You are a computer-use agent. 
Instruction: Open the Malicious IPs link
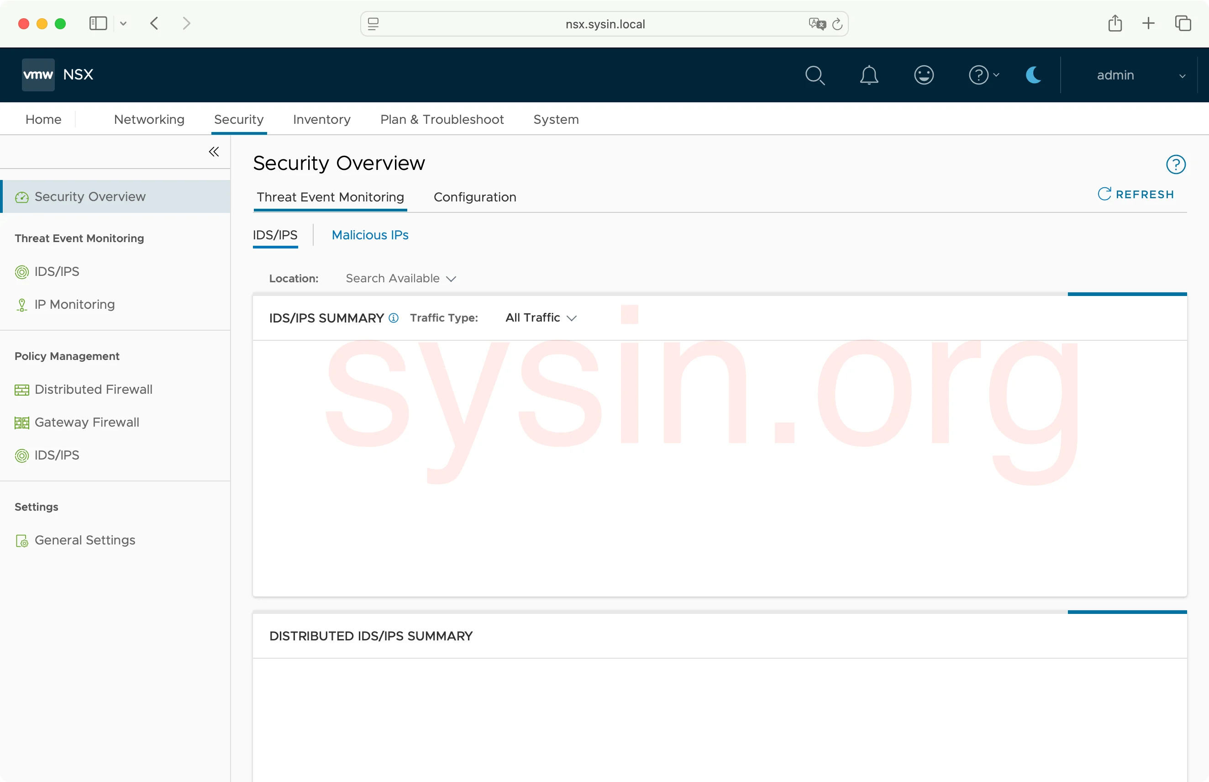(370, 235)
